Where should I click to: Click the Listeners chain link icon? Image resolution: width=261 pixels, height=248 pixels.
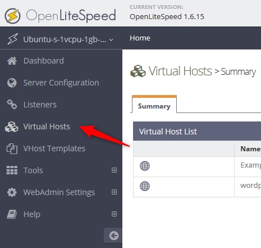point(12,105)
